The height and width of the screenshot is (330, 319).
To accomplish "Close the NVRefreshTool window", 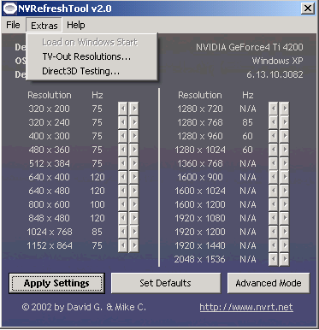I will tap(308, 9).
